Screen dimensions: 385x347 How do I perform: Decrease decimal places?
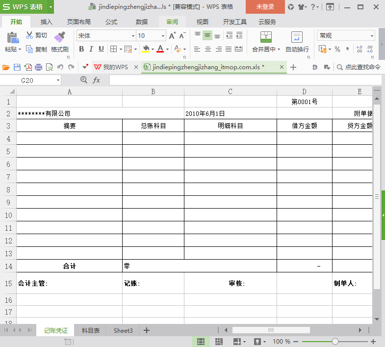pyautogui.click(x=369, y=49)
